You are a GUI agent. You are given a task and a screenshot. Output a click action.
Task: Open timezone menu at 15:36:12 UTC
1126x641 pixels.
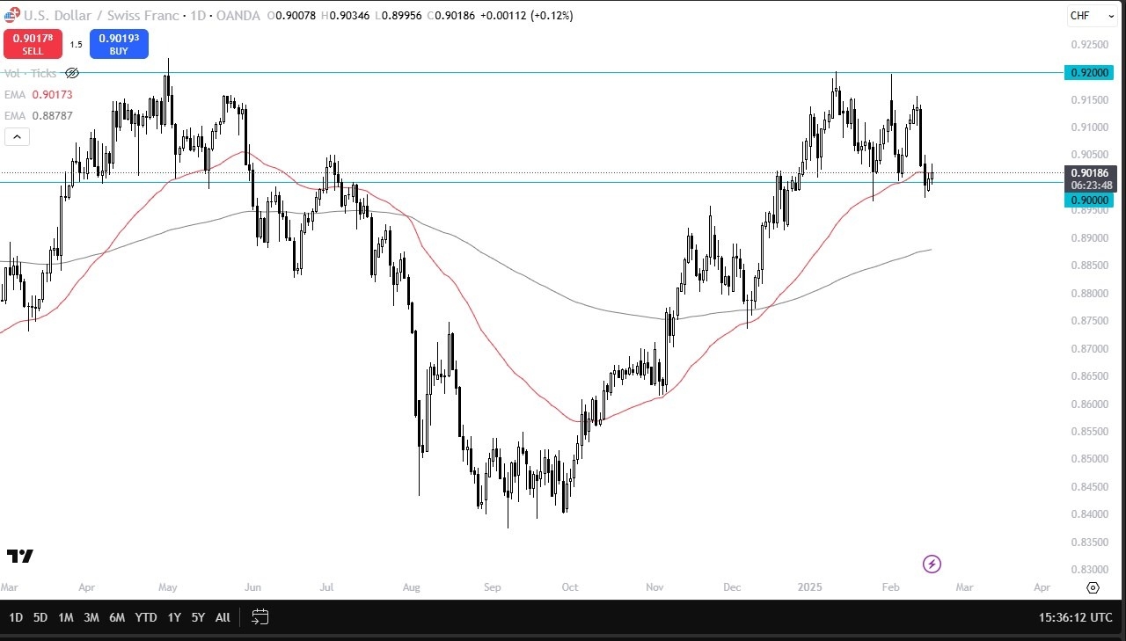click(x=1076, y=617)
